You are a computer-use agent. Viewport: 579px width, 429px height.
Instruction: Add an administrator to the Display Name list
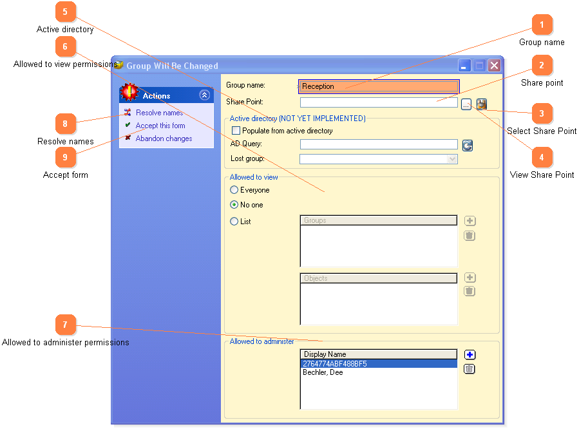pos(470,355)
